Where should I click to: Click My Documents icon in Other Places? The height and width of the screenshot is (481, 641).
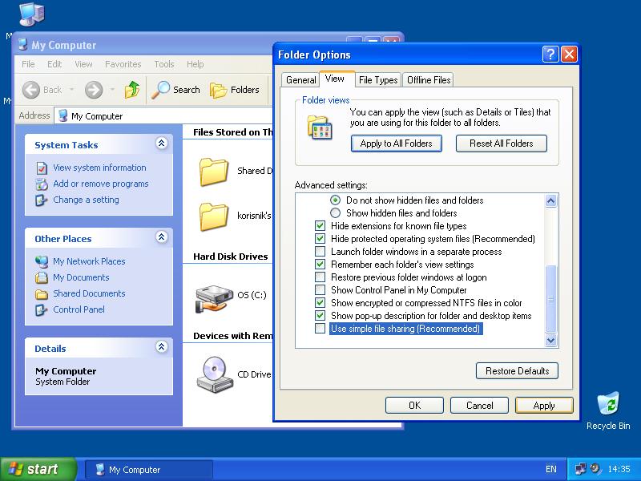tap(42, 277)
